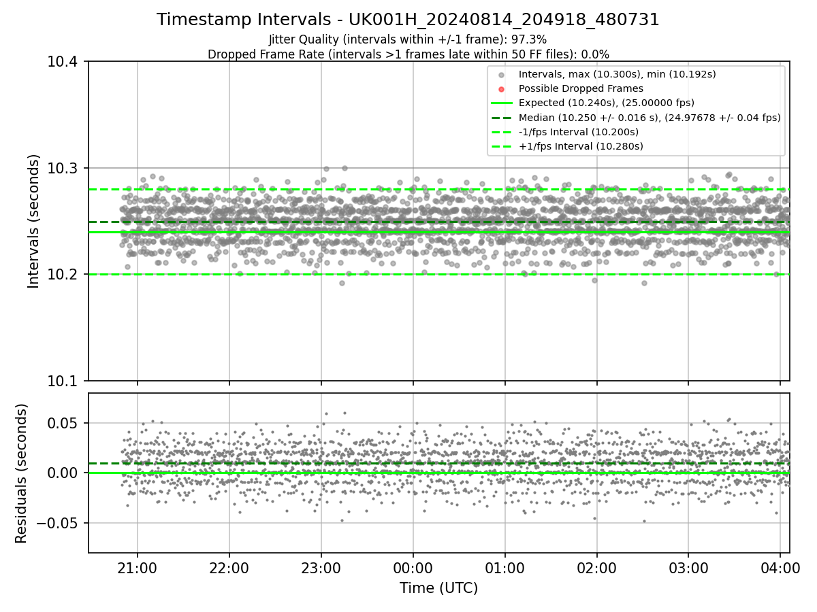
Task: Select legend entry 'Expected (10.240s), (25.00000 fps)'
Action: coord(606,103)
